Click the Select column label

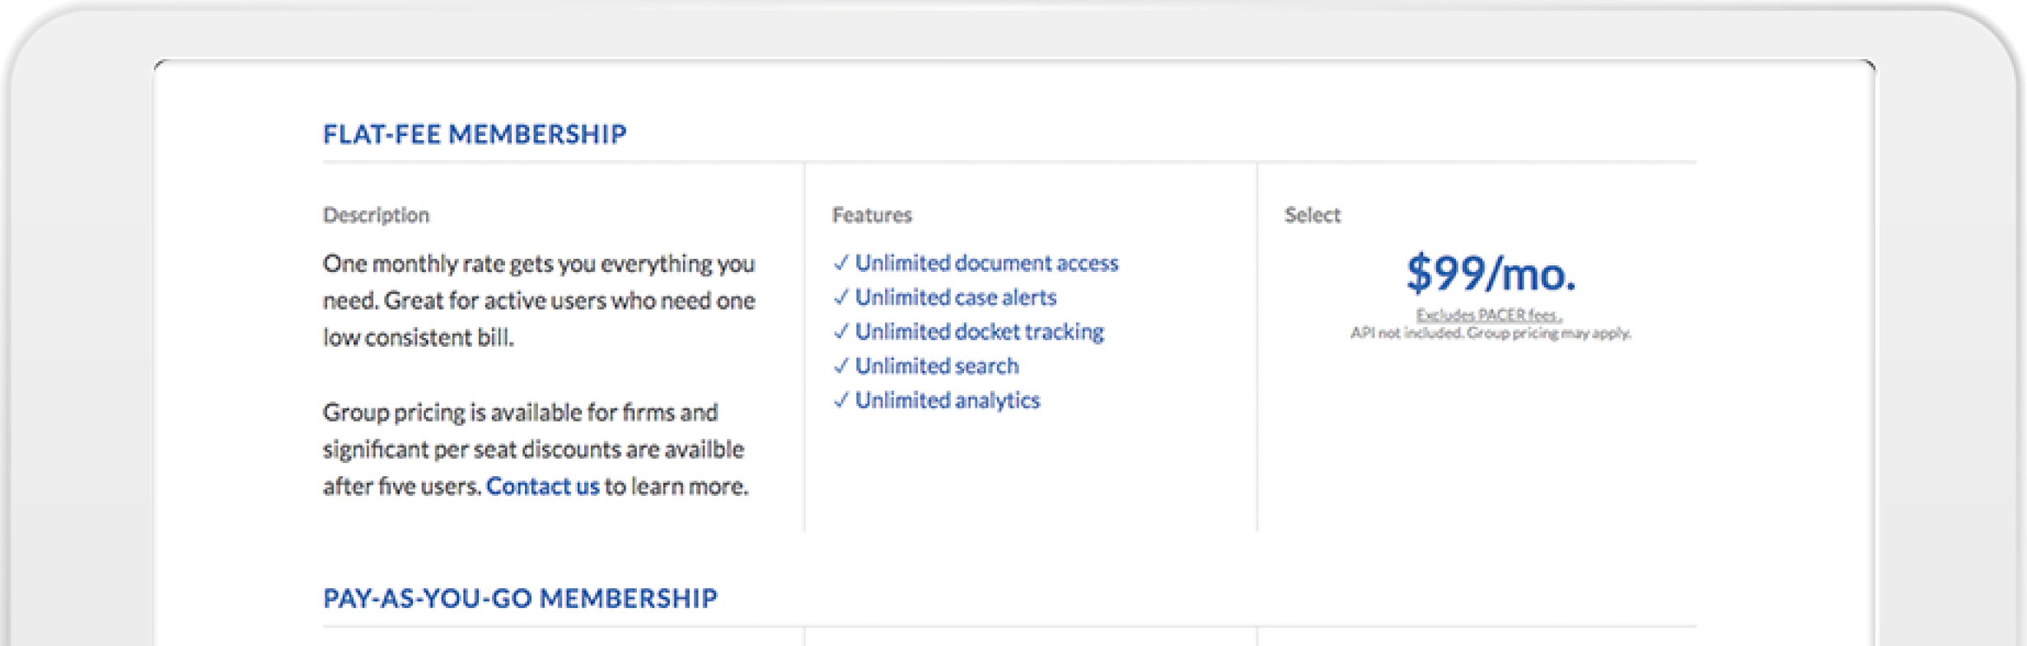pos(1312,215)
